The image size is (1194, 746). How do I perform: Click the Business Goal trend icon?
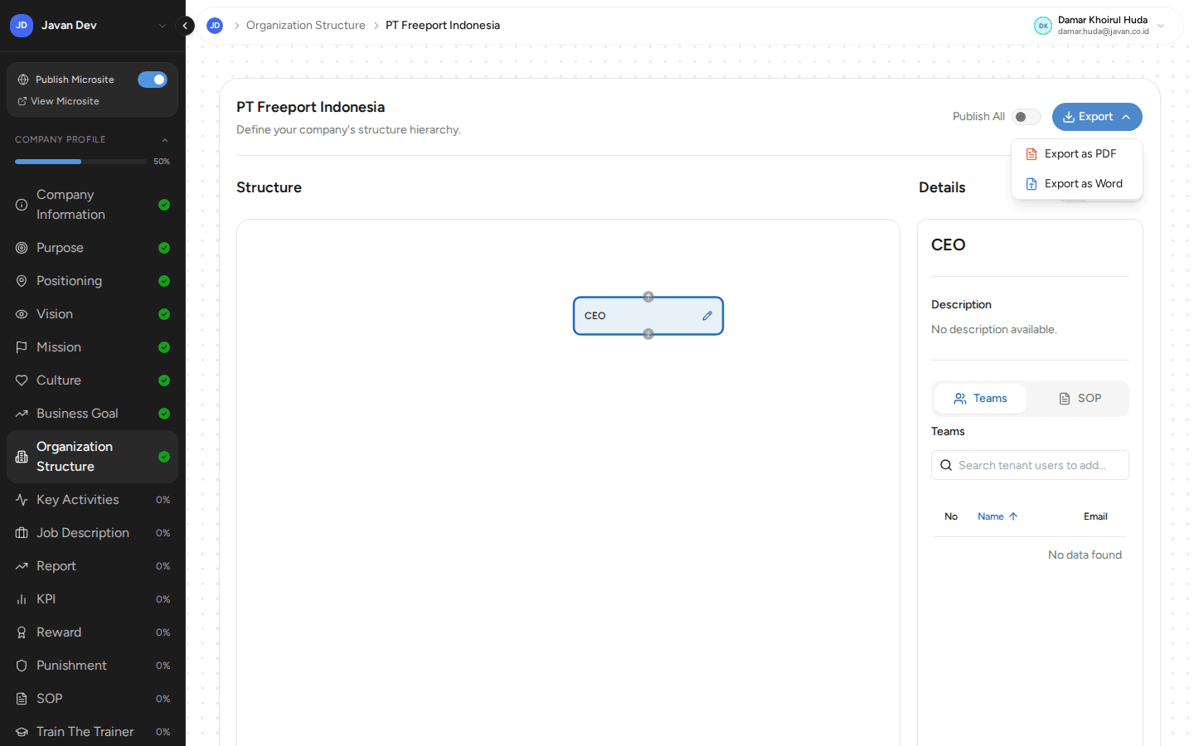(22, 414)
